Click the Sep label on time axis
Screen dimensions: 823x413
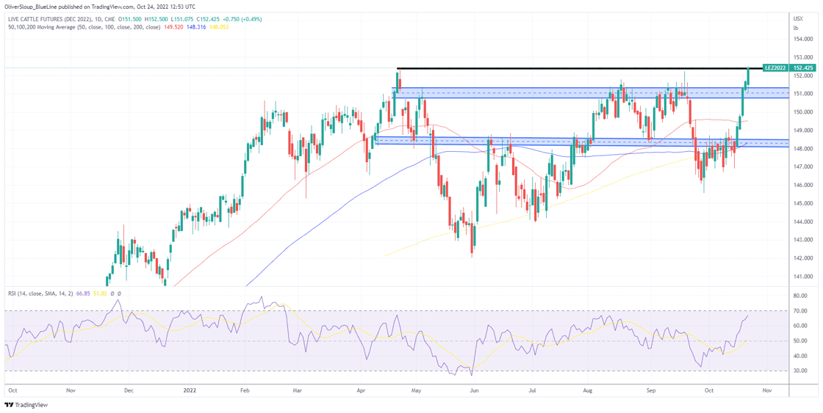click(651, 391)
